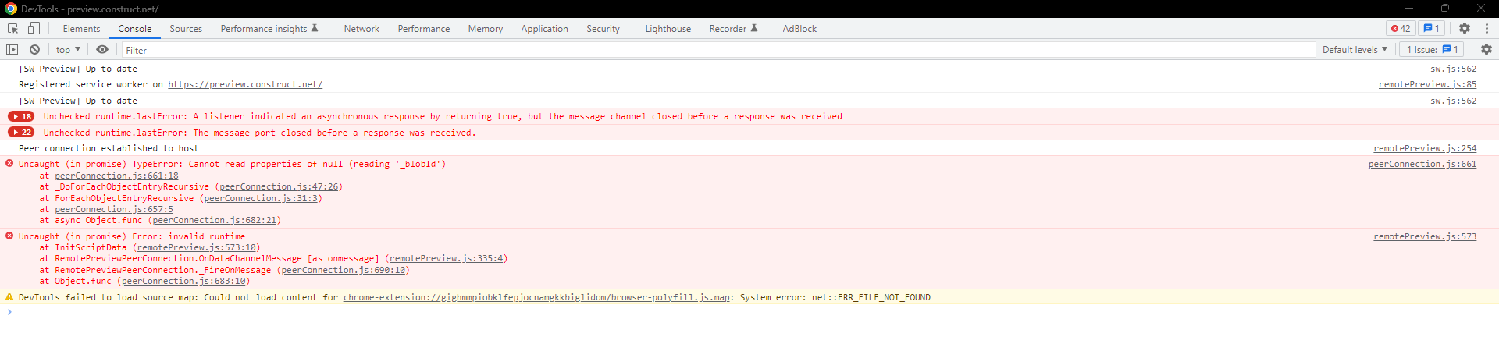Image resolution: width=1499 pixels, height=337 pixels.
Task: Restore down the DevTools window
Action: click(1444, 8)
